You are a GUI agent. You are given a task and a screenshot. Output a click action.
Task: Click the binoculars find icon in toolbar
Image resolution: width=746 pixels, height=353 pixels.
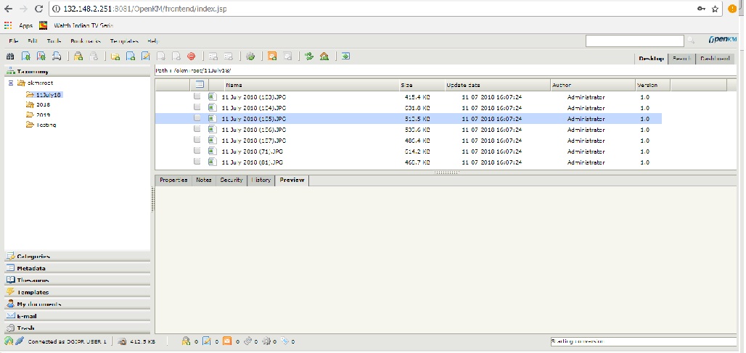click(x=10, y=56)
